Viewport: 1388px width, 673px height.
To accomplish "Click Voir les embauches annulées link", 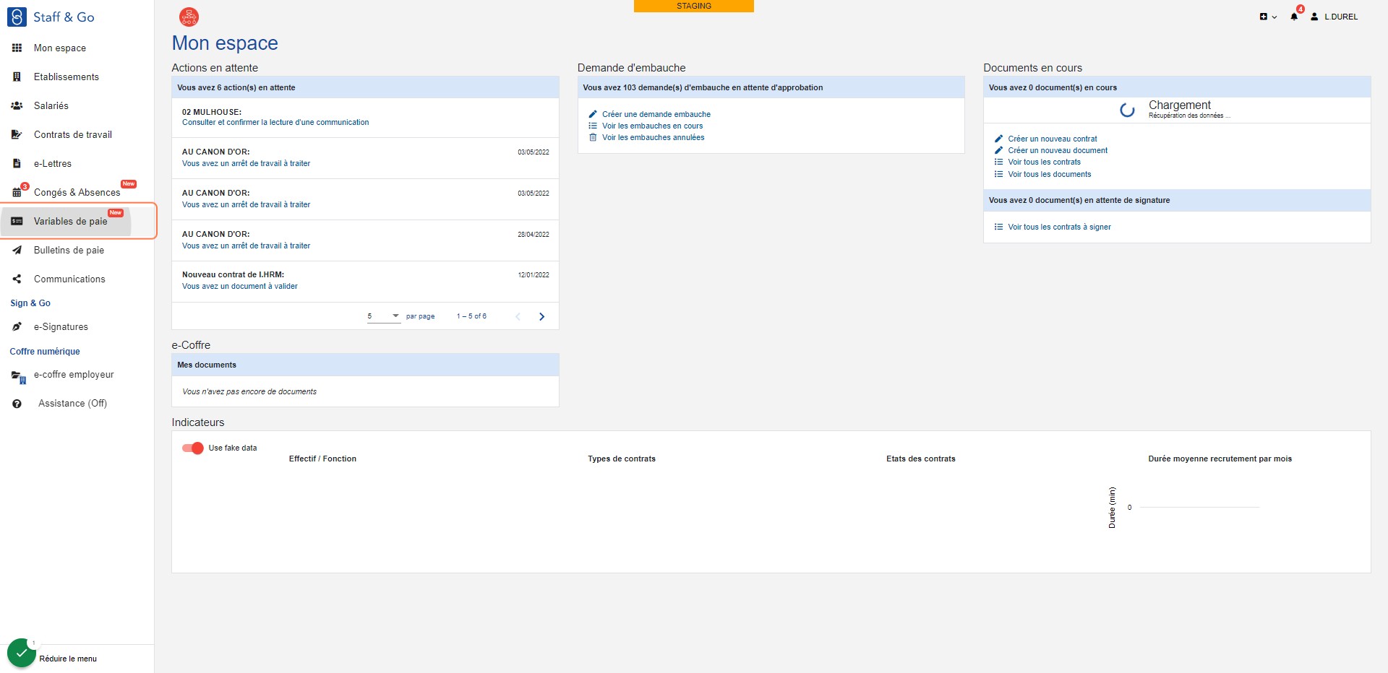I will click(x=653, y=137).
